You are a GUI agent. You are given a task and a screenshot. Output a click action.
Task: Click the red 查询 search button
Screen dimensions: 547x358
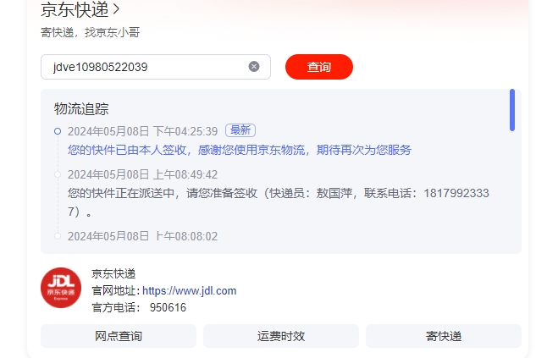tap(319, 67)
